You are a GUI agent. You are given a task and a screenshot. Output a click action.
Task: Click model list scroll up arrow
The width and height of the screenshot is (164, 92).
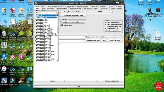coord(57,18)
